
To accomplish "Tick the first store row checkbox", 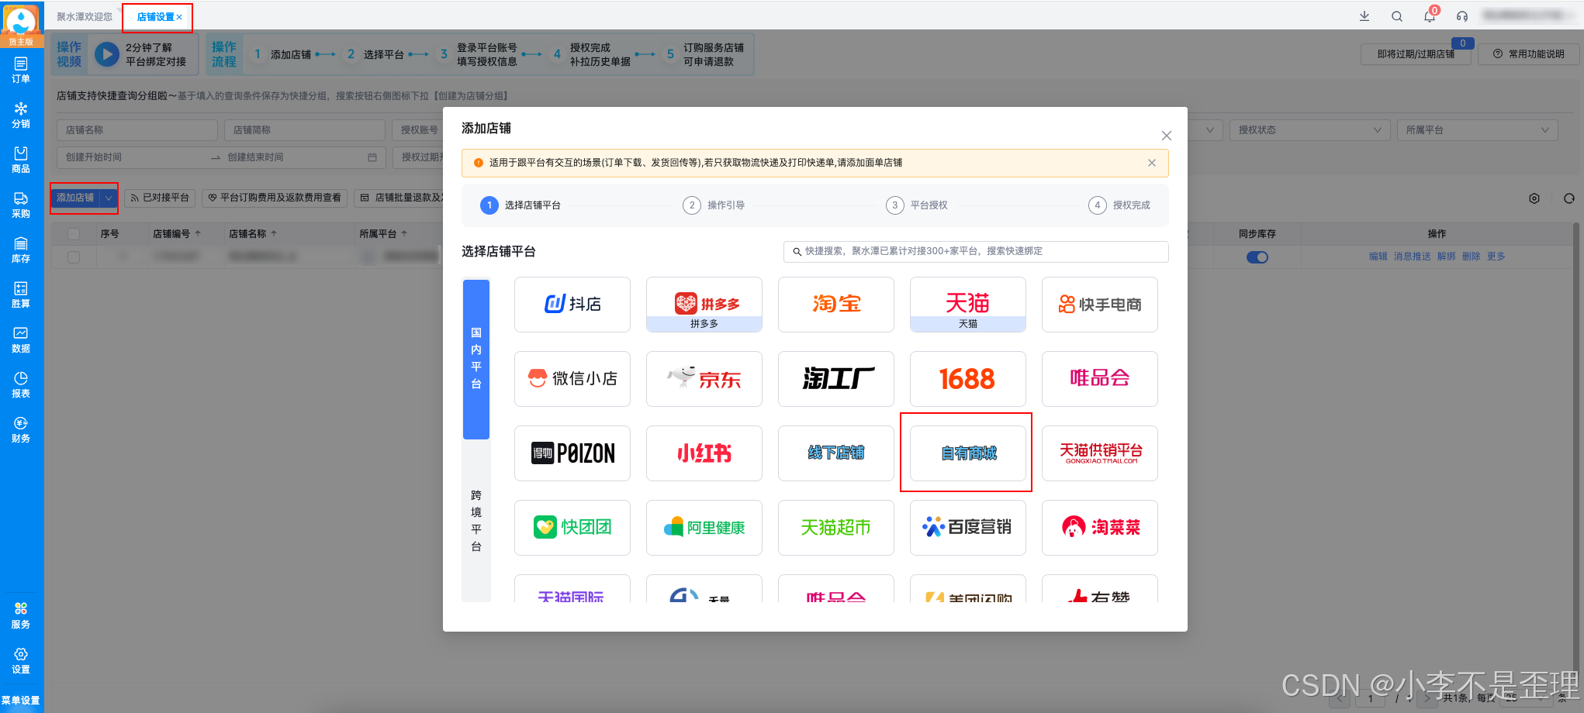I will (74, 257).
